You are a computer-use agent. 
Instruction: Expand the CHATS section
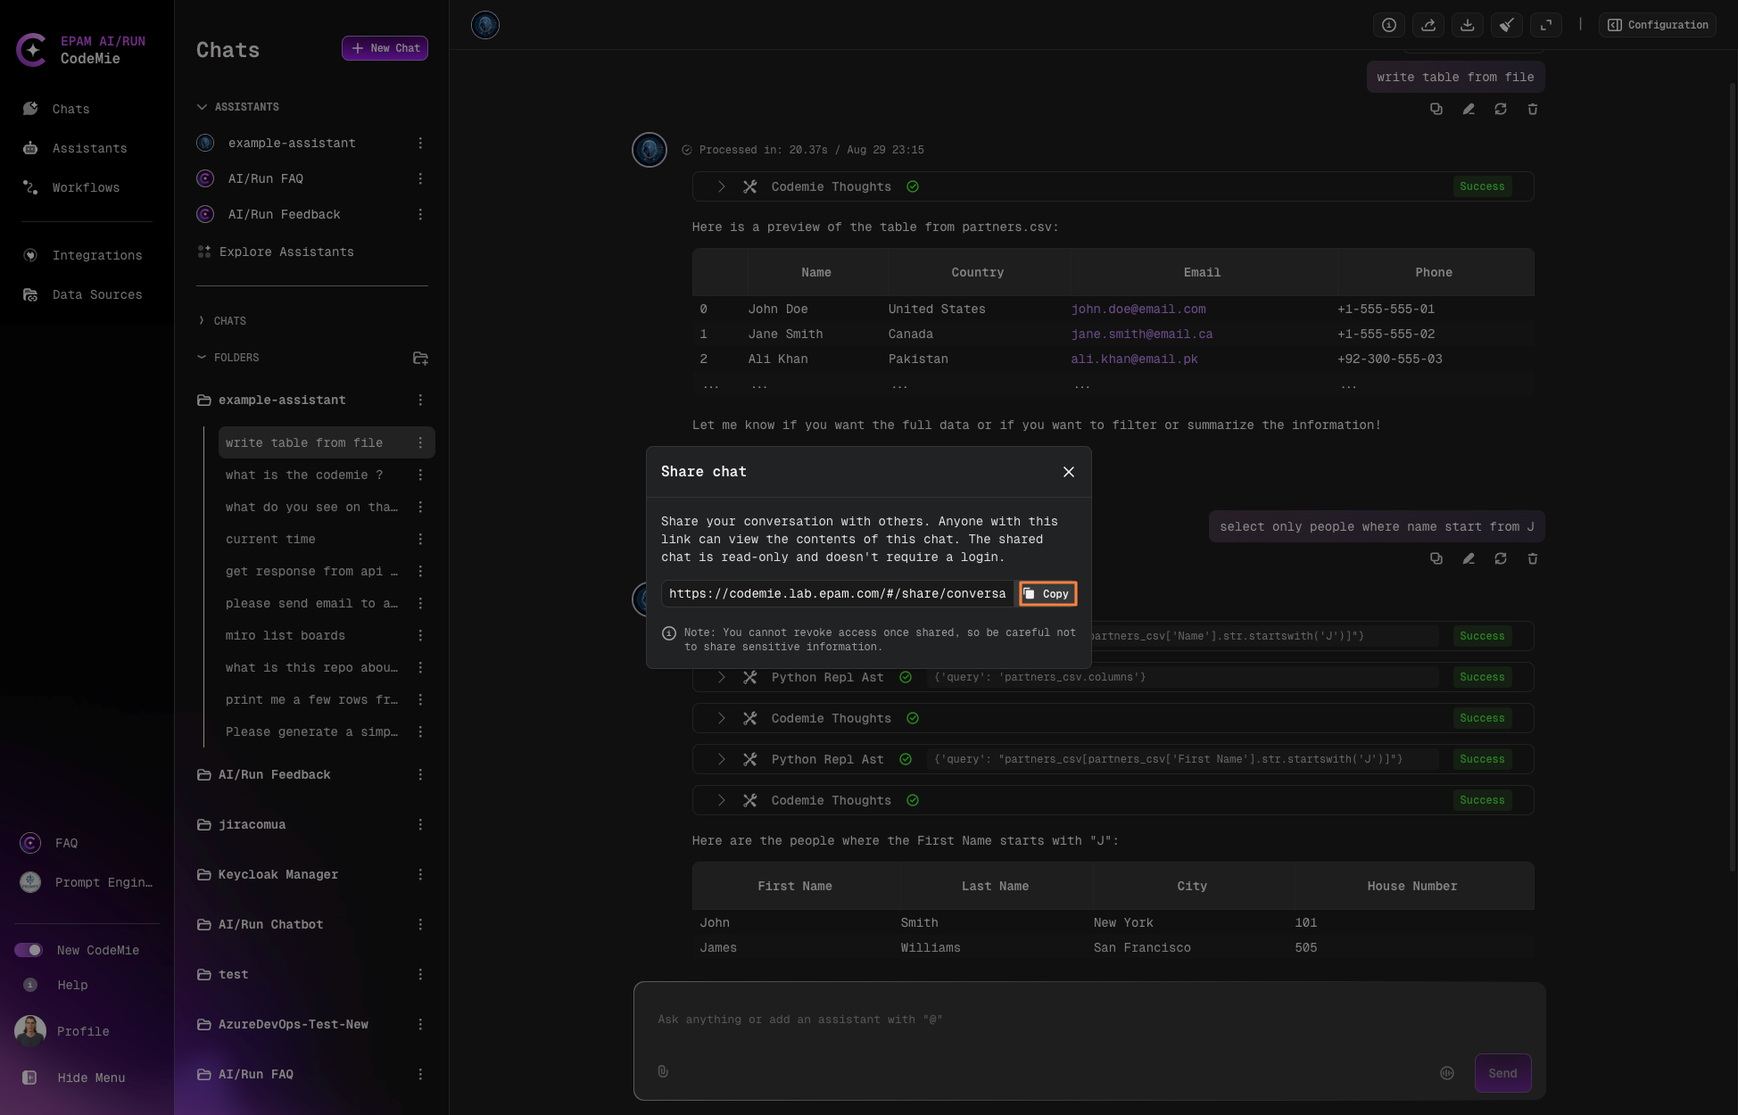[202, 321]
